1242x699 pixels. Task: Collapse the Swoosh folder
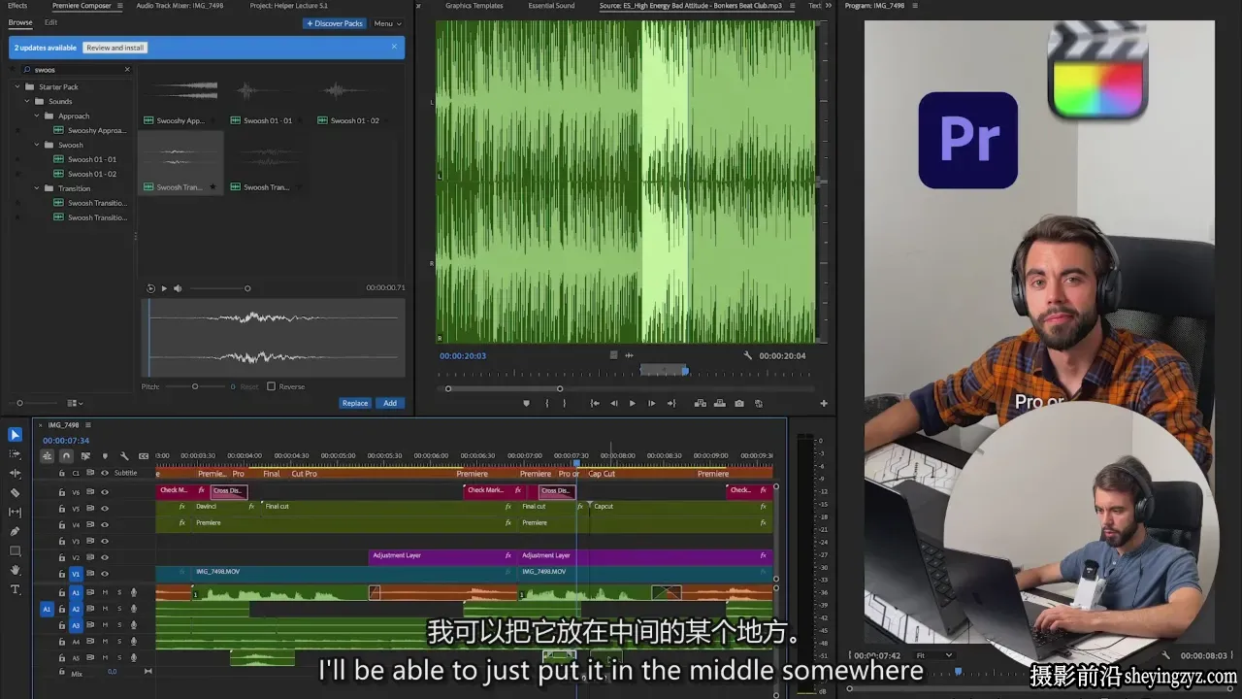37,145
